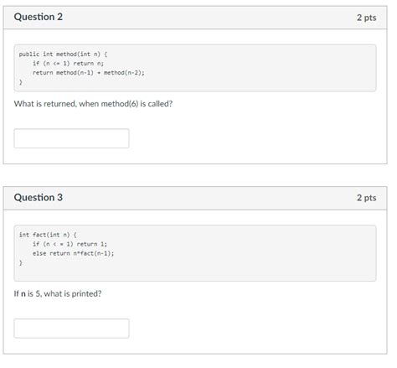Click the 'return 1;' statement in Question 3
Image resolution: width=397 pixels, height=368 pixels.
[92, 244]
